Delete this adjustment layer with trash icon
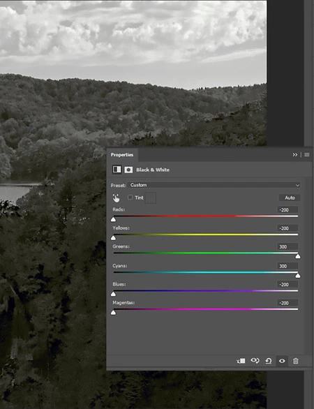314x409 pixels. (x=295, y=361)
